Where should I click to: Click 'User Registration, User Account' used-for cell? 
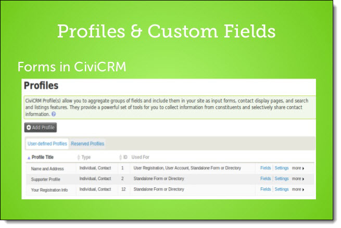(187, 168)
